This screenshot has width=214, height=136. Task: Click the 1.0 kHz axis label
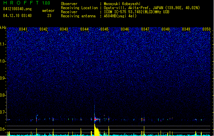coord(3,61)
